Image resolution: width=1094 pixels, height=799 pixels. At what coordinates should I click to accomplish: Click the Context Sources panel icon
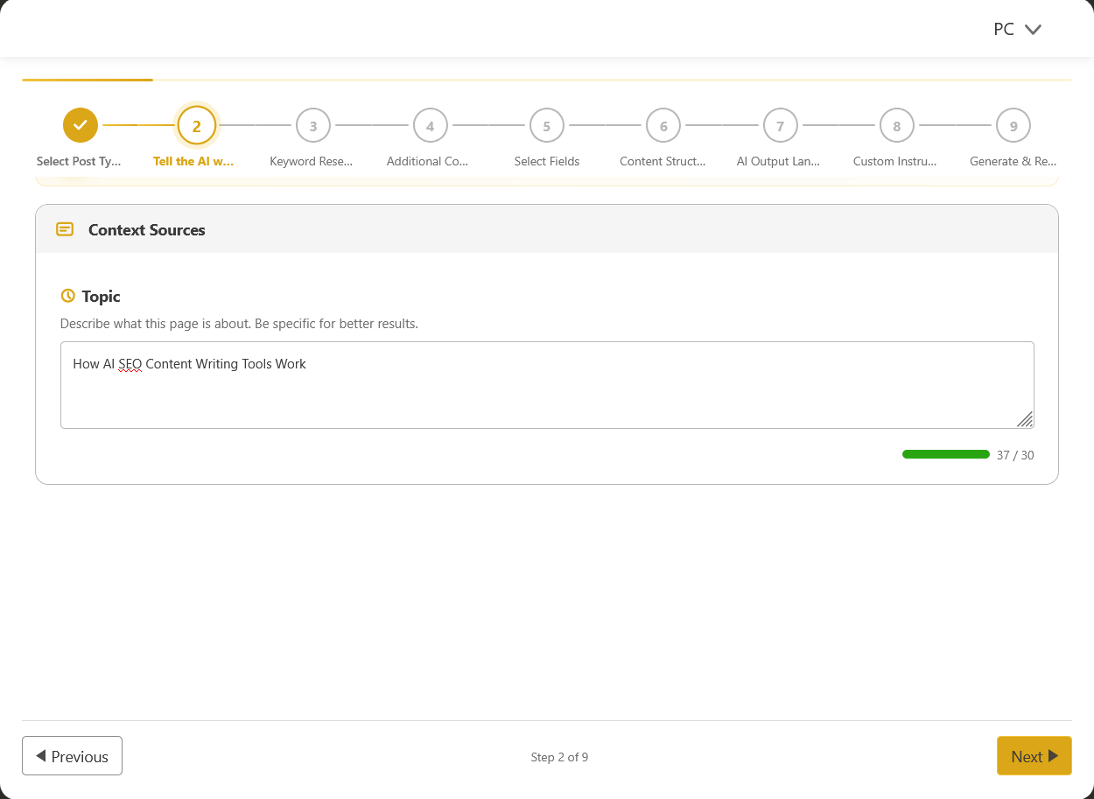pyautogui.click(x=65, y=229)
